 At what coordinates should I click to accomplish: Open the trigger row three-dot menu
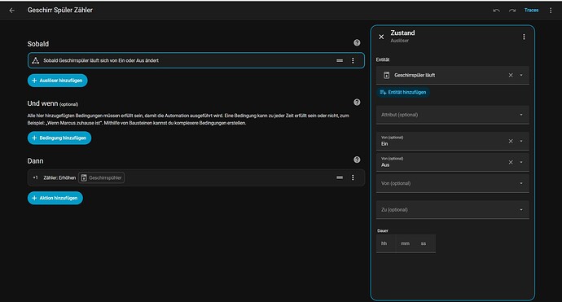point(353,60)
